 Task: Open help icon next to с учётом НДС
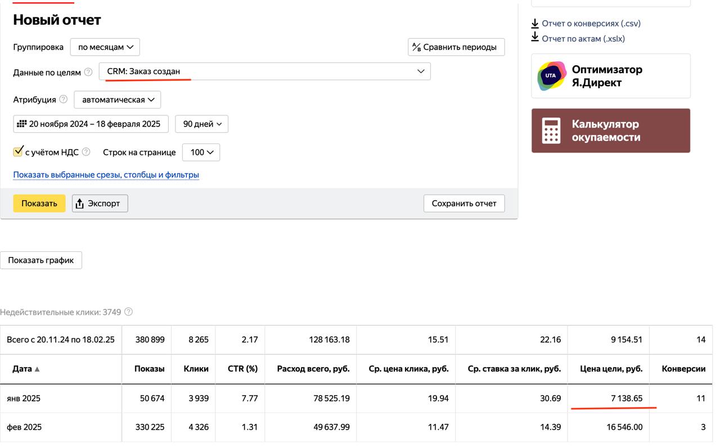(86, 152)
